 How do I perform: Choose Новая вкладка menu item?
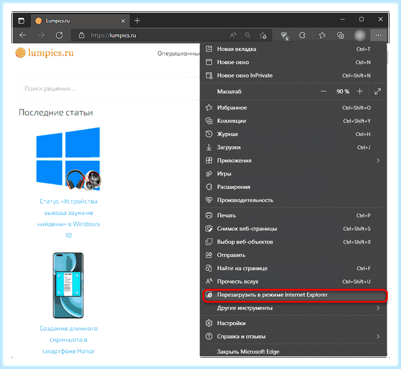click(x=293, y=49)
